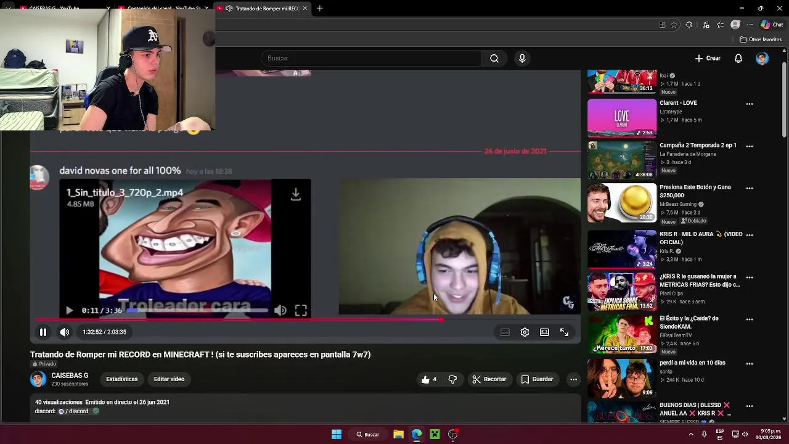Open the Minecraft taskbar icon

tap(435, 435)
